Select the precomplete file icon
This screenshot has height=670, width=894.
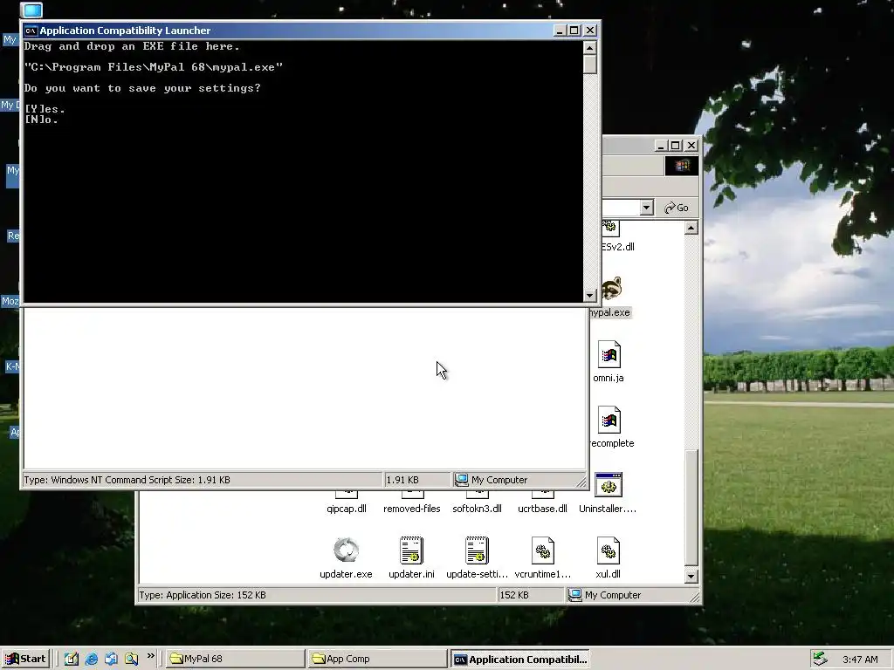pos(609,420)
